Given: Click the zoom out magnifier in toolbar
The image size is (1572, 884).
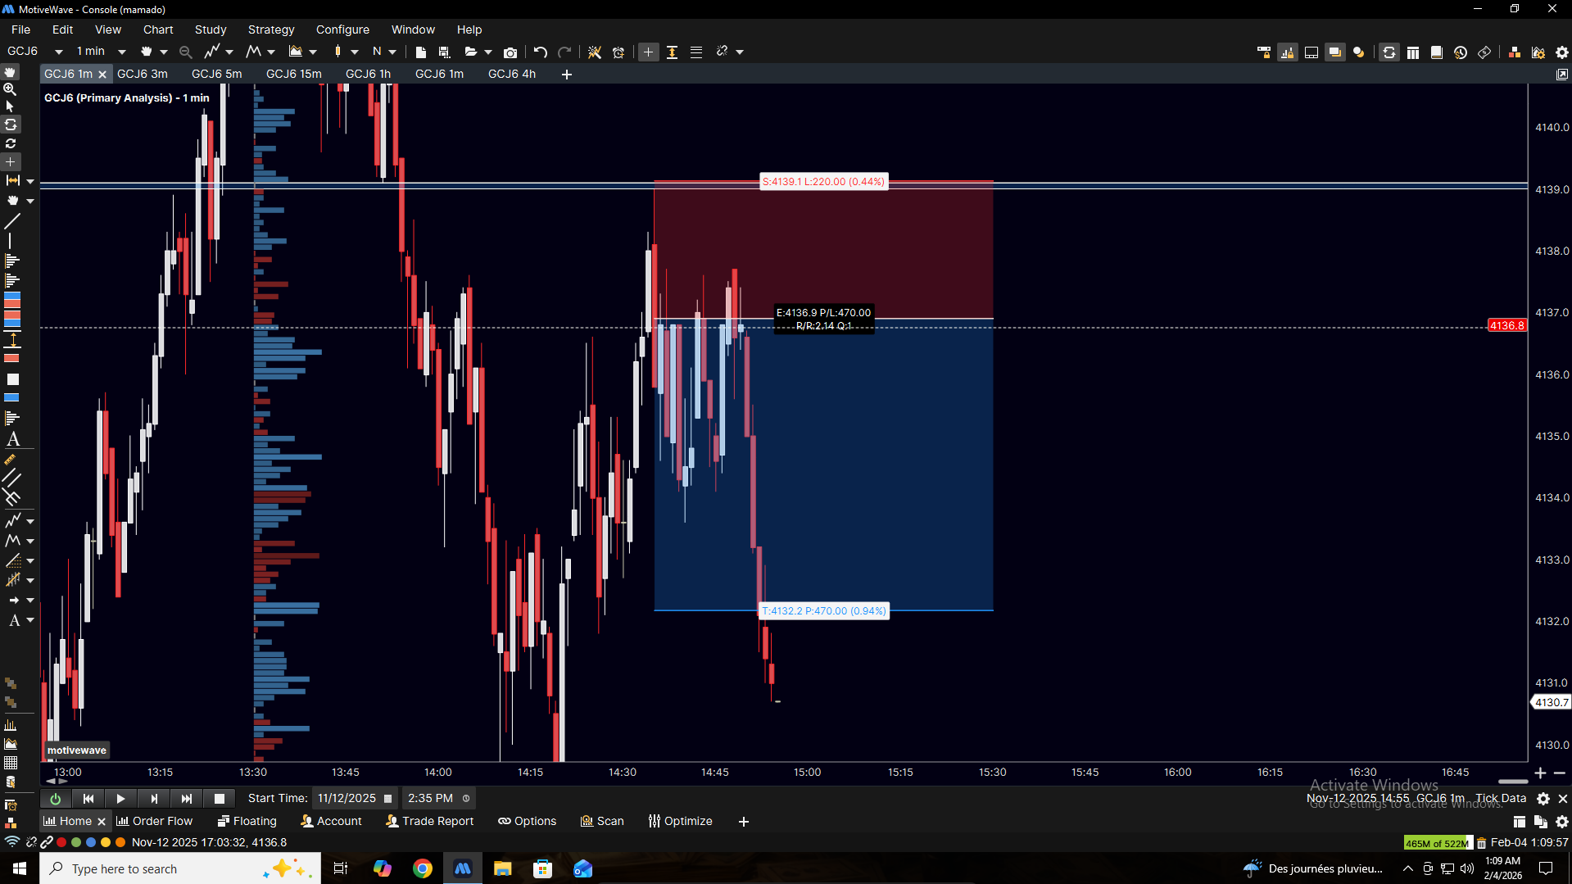Looking at the screenshot, I should tap(186, 52).
